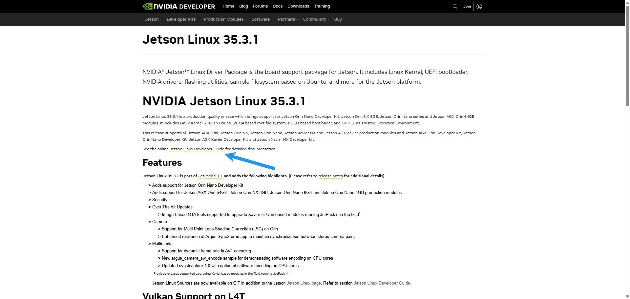Expand the Software dropdown menu

[x=262, y=19]
